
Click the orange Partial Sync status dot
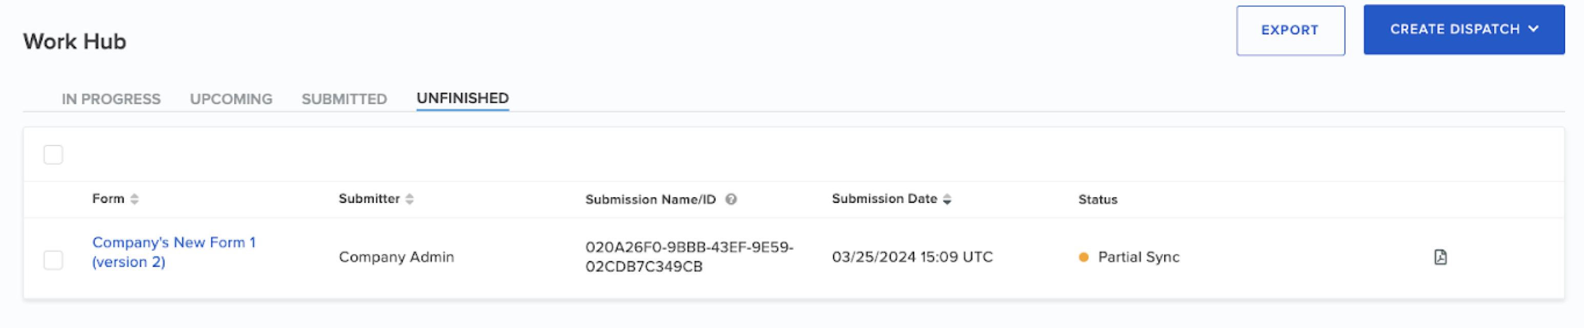point(1084,257)
